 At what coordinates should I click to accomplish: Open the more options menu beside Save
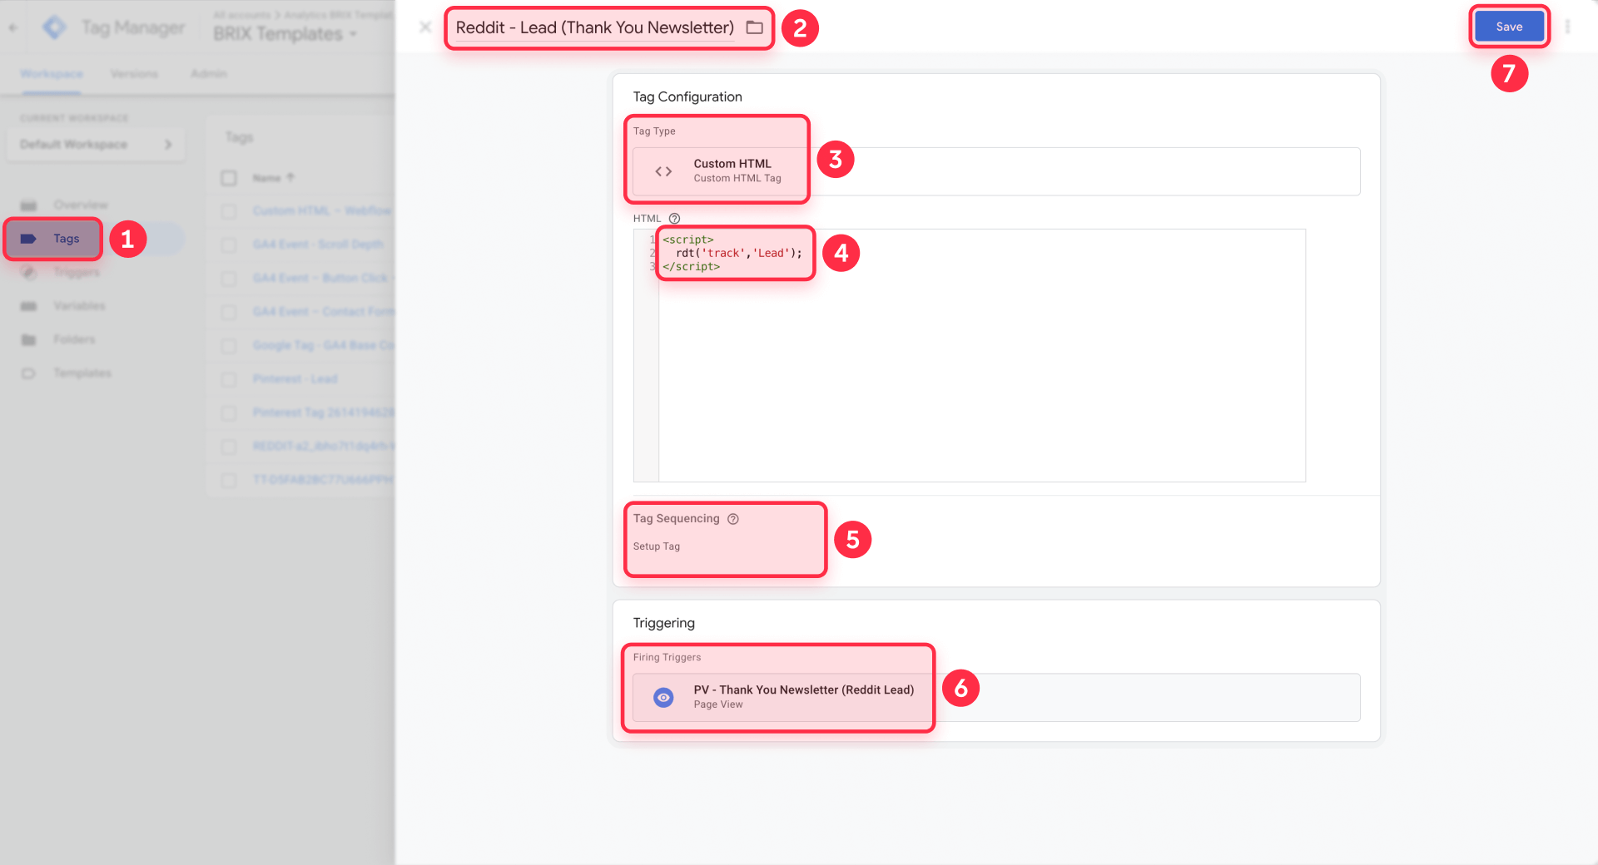[x=1567, y=27]
